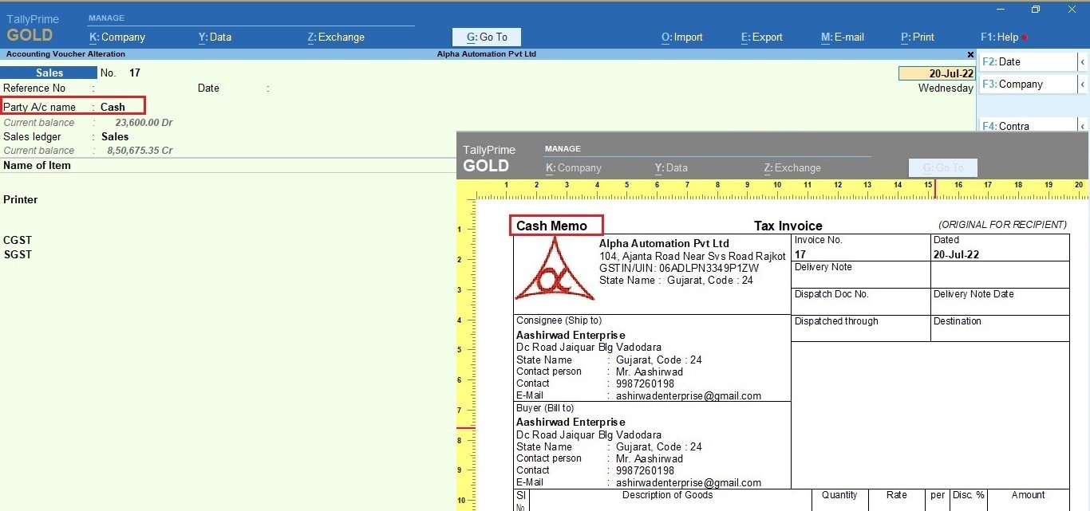This screenshot has width=1090, height=511.
Task: Expand the chevron next to F3: Company
Action: pyautogui.click(x=1083, y=84)
